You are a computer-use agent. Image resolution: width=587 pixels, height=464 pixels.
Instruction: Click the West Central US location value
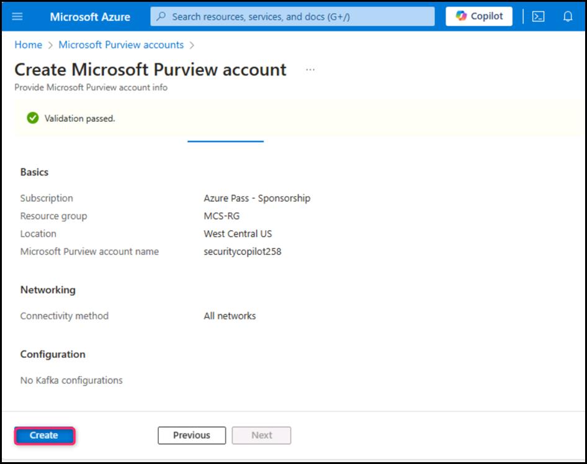click(238, 234)
